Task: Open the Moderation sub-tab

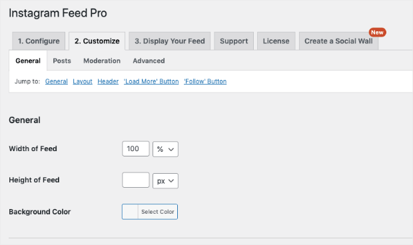Action: coord(102,61)
